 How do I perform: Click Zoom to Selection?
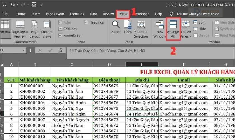141,29
